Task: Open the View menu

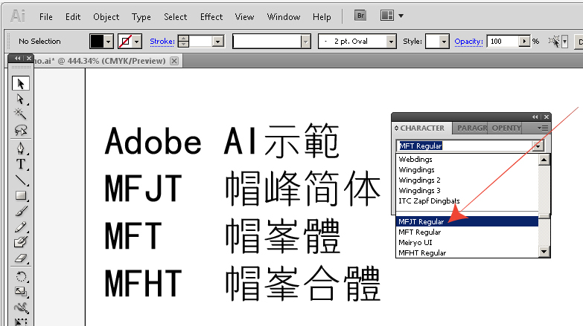Action: point(244,17)
